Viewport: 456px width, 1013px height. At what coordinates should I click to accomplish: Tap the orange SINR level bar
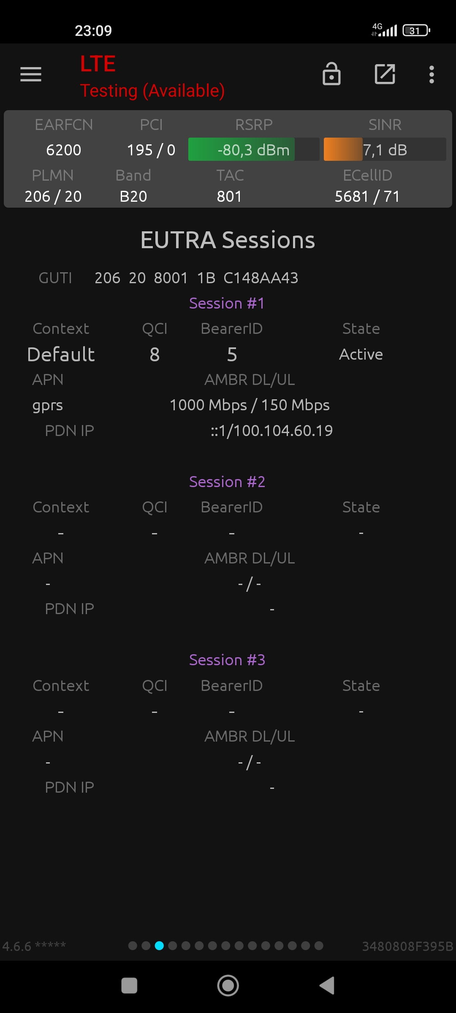tap(343, 149)
